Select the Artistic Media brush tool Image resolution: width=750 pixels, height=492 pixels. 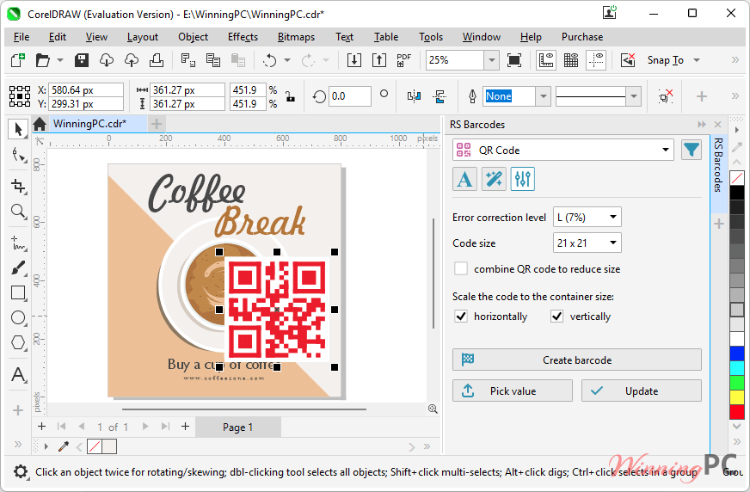(x=18, y=268)
